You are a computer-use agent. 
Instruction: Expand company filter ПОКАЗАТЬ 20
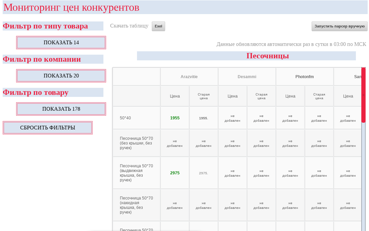[x=61, y=76]
